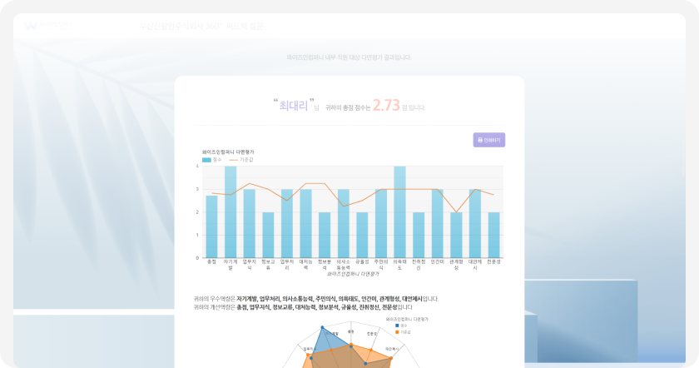Screen dimensions: 699x368
Task: Click the blue top vertex on radar chart
Action: coord(321,327)
